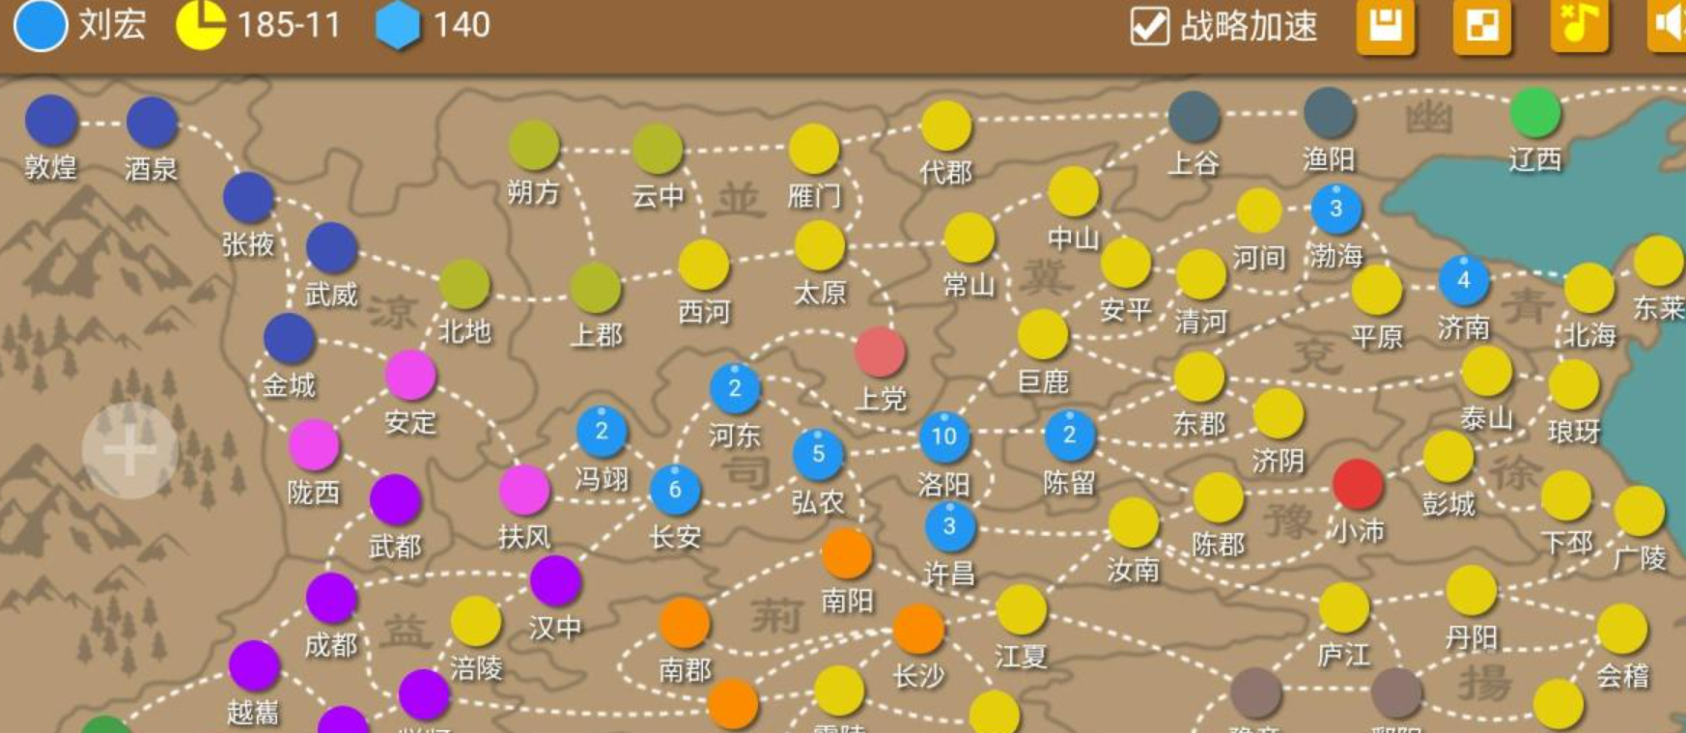
Task: Click the date text 185-11
Action: (289, 25)
